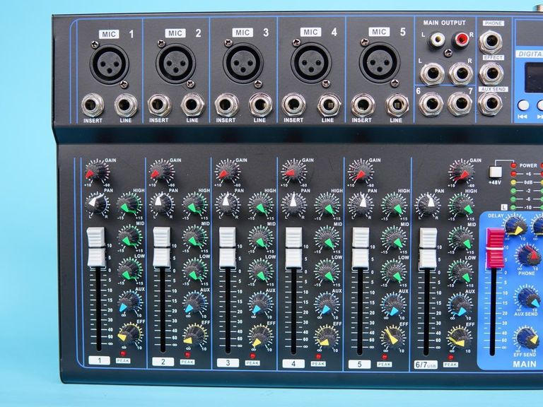The width and height of the screenshot is (543, 407).
Task: Click the MIC 1 XLR input
Action: click(x=109, y=64)
